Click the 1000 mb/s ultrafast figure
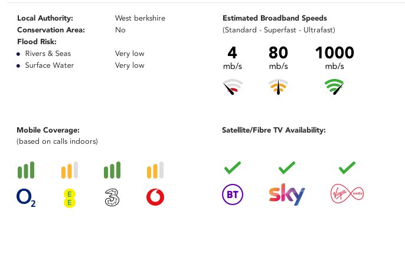 tap(335, 58)
